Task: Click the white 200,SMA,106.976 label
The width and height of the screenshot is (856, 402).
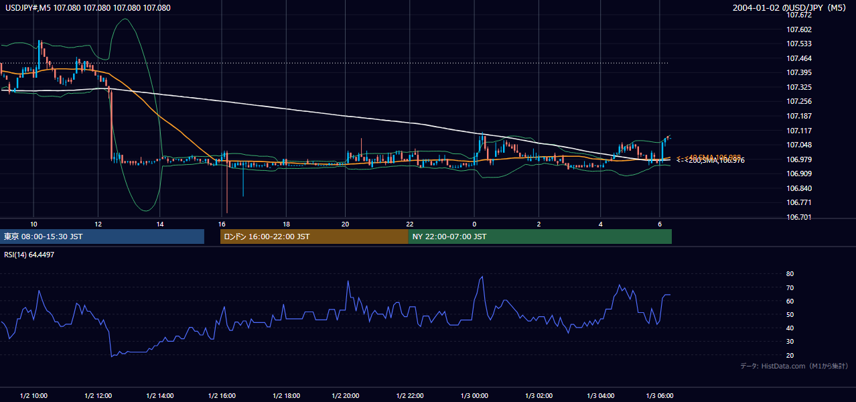Action: 711,161
